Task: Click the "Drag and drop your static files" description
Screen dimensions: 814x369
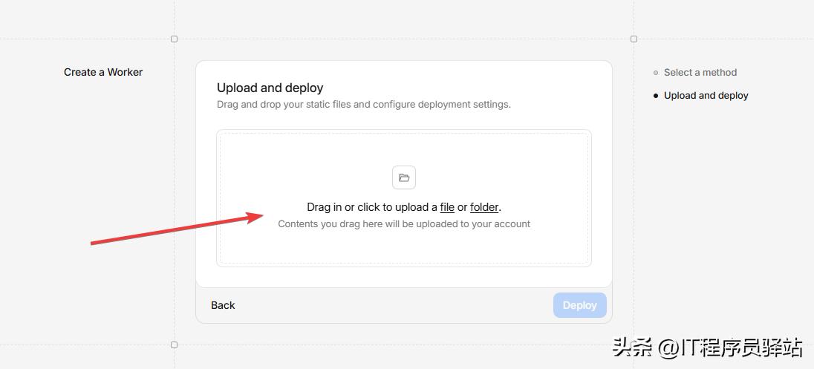Action: tap(364, 105)
